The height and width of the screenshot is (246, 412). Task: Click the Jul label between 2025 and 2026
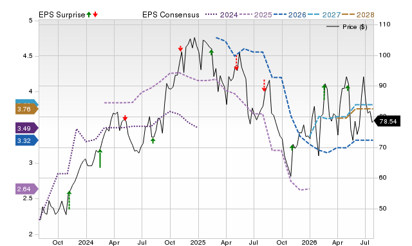pyautogui.click(x=254, y=242)
